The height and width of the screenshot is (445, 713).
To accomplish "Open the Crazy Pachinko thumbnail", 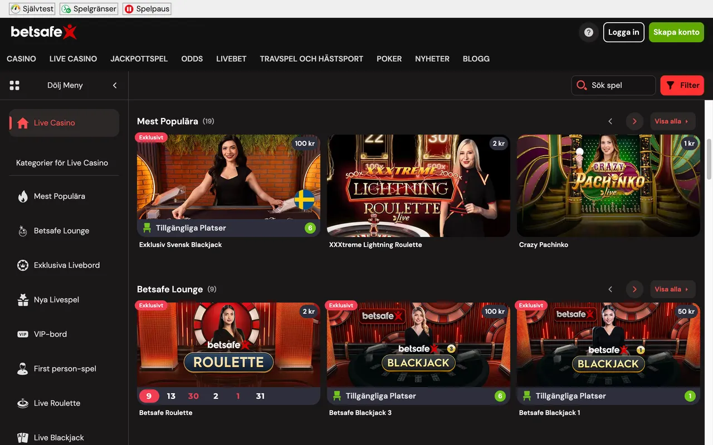I will [608, 186].
